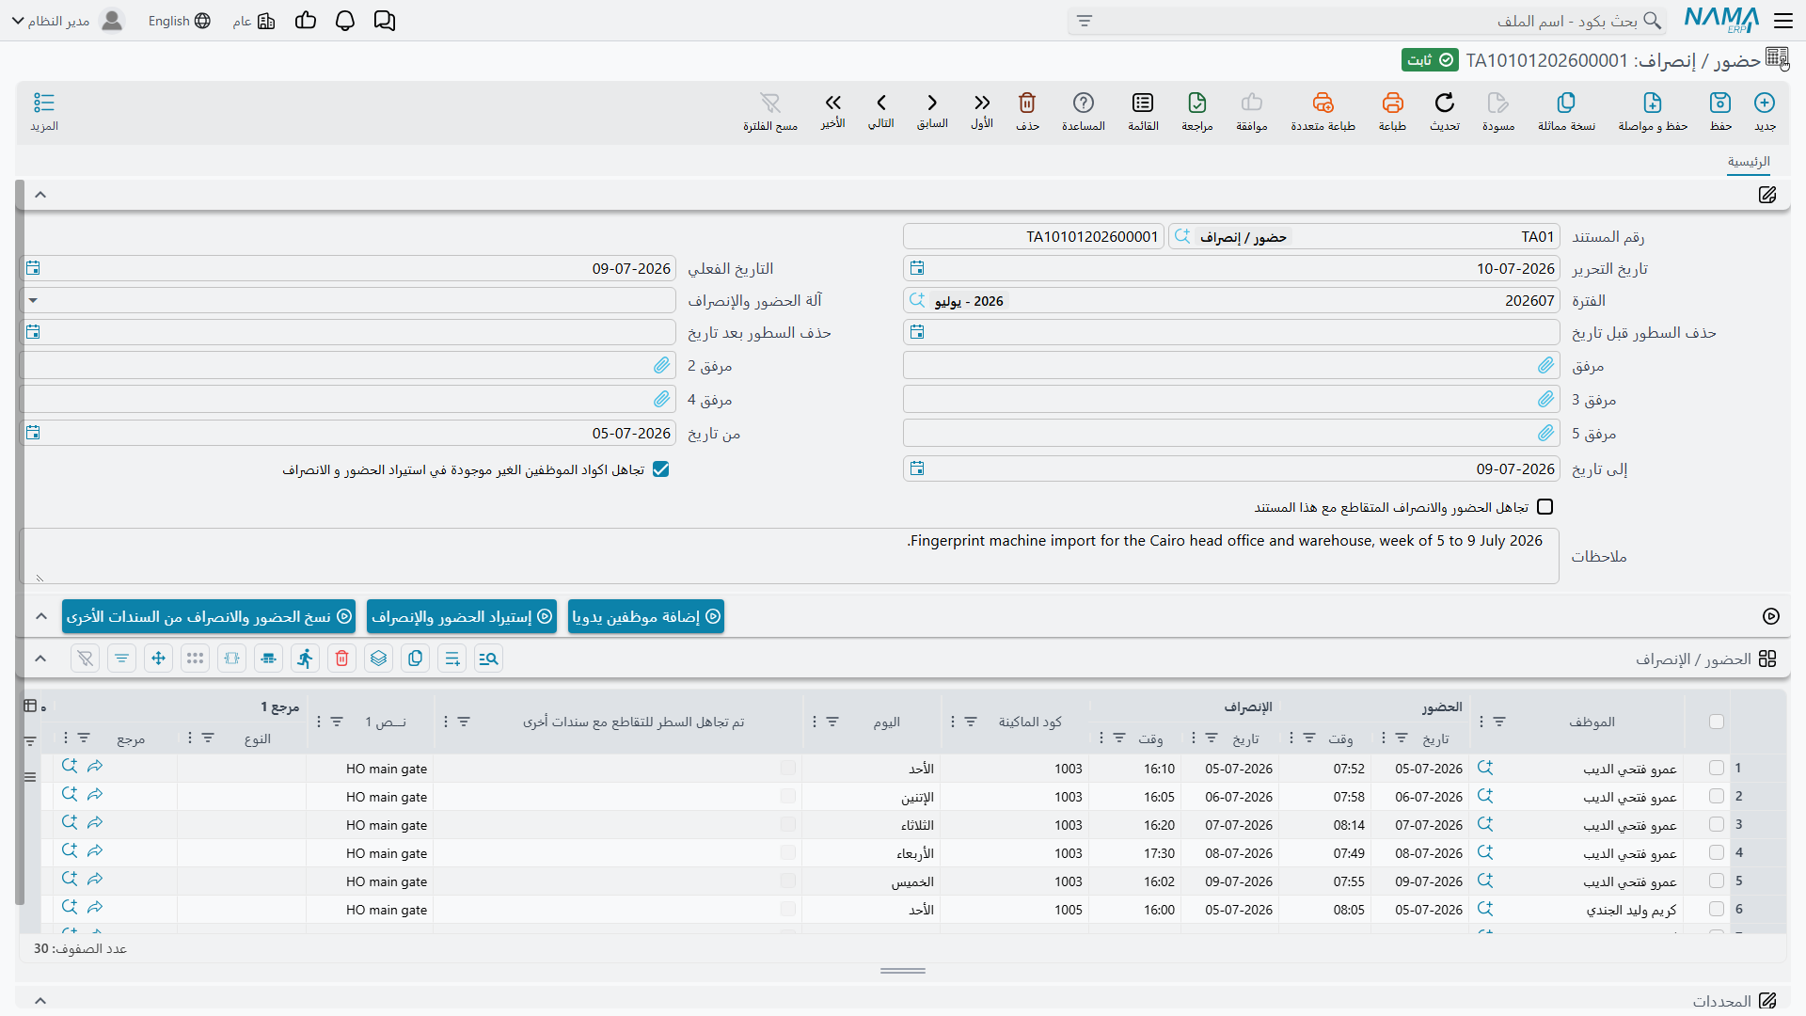Screen dimensions: 1806x1016
Task: Click the طباعة print icon
Action: pos(1393,103)
